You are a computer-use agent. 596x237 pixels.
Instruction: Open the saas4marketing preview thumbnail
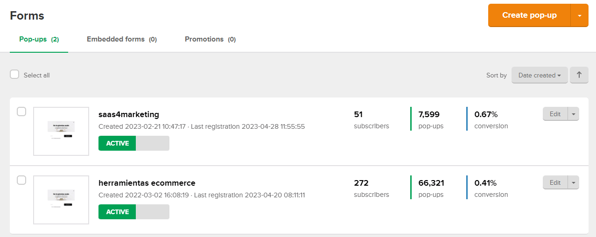pos(61,131)
